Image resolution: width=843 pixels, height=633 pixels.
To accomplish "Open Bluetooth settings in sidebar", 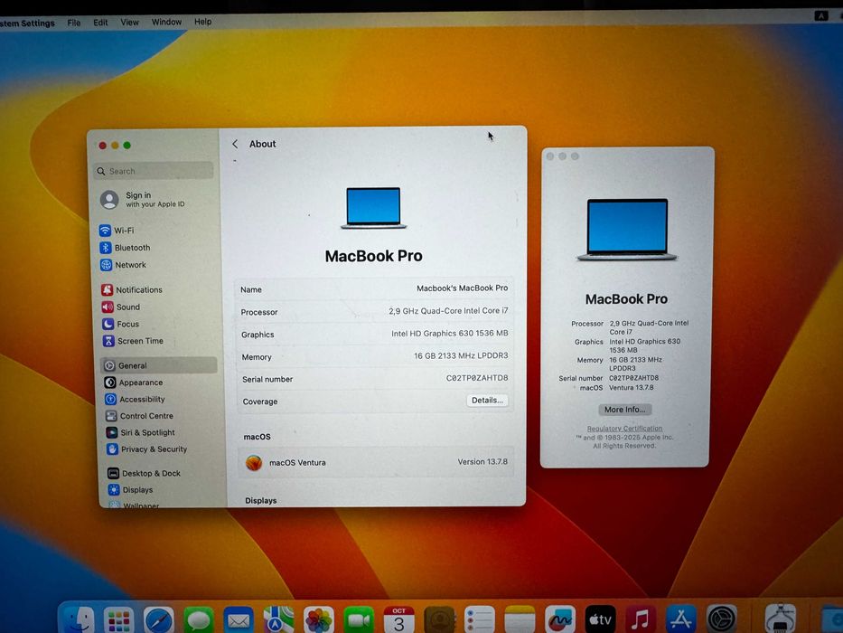I will (x=125, y=248).
